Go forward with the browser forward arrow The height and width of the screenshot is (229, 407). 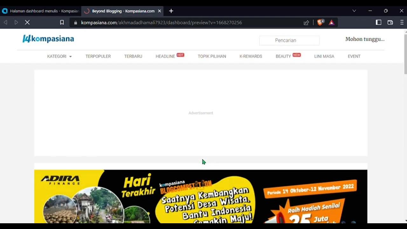tap(16, 23)
